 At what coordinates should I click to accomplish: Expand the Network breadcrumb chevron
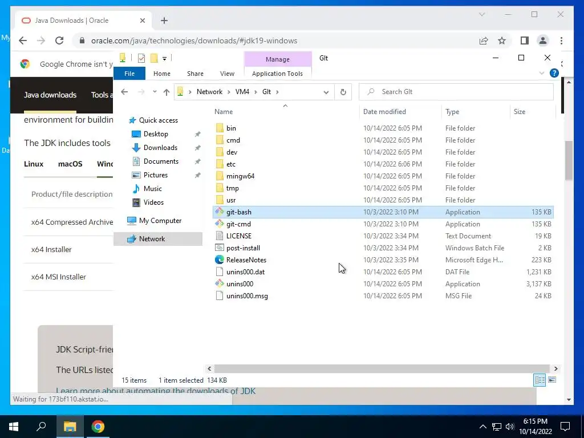229,92
